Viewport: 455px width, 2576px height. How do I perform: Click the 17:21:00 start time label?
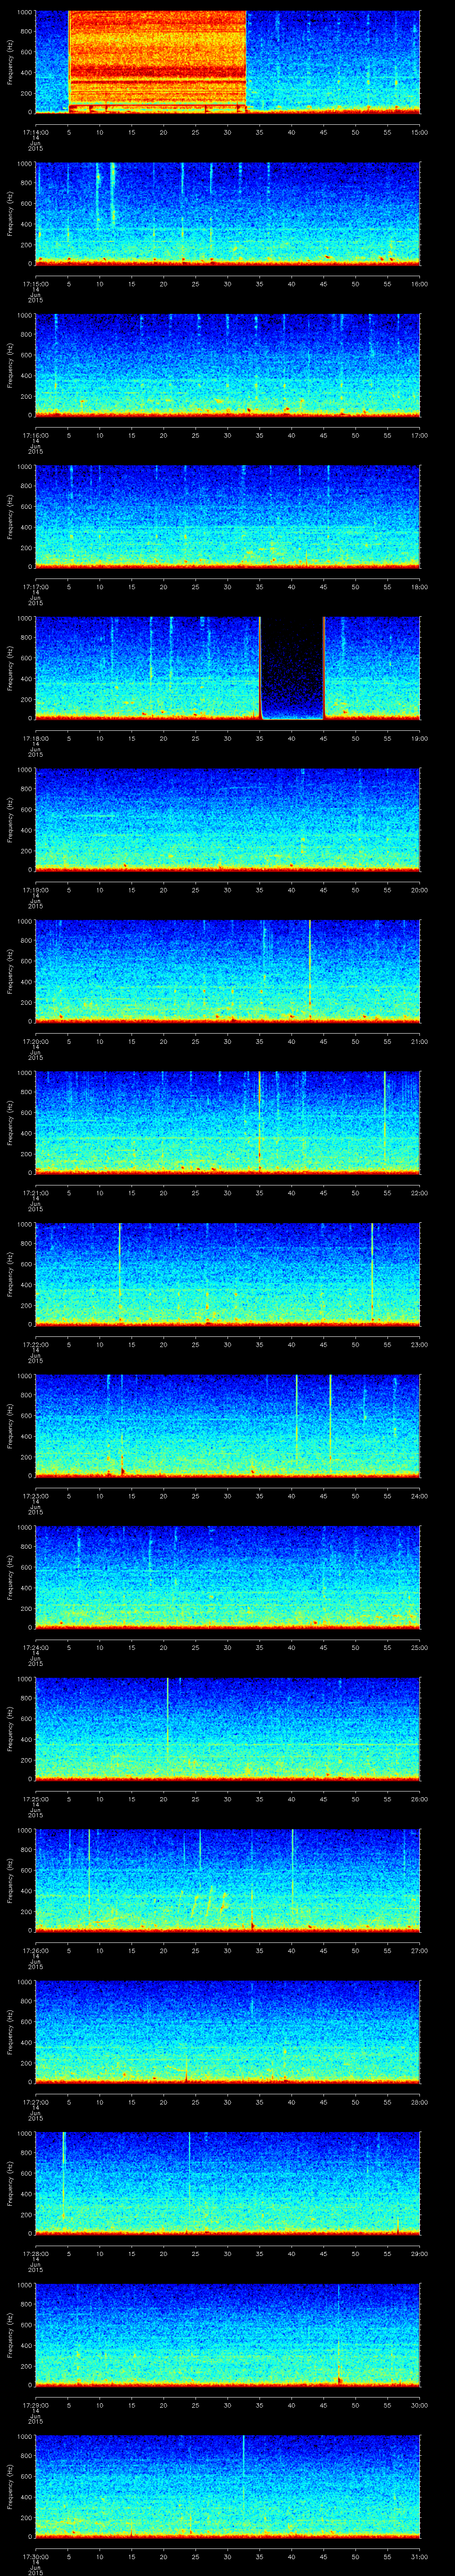point(35,1193)
